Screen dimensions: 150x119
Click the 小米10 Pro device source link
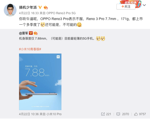(x=54, y=114)
